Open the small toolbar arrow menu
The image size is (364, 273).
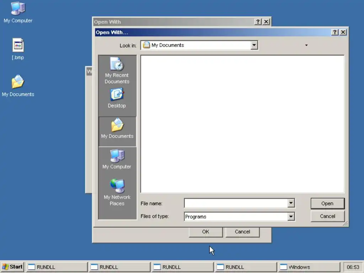[306, 45]
